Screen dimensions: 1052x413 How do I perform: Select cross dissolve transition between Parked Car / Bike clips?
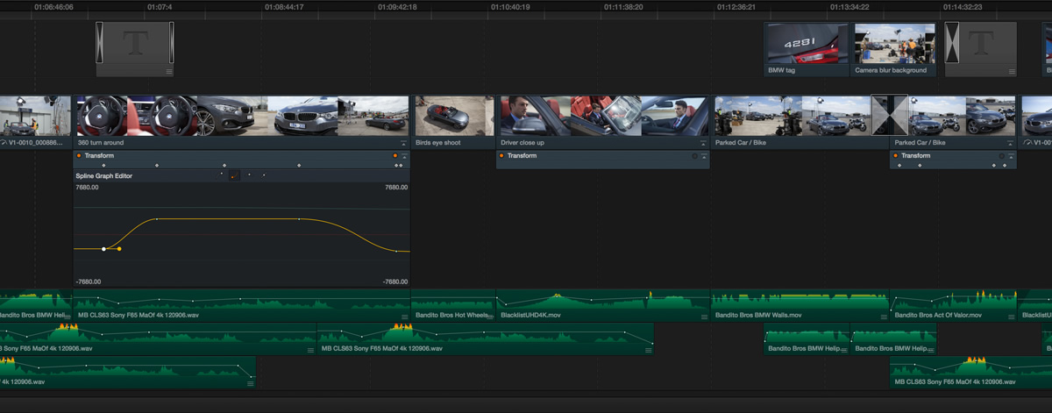(x=889, y=115)
